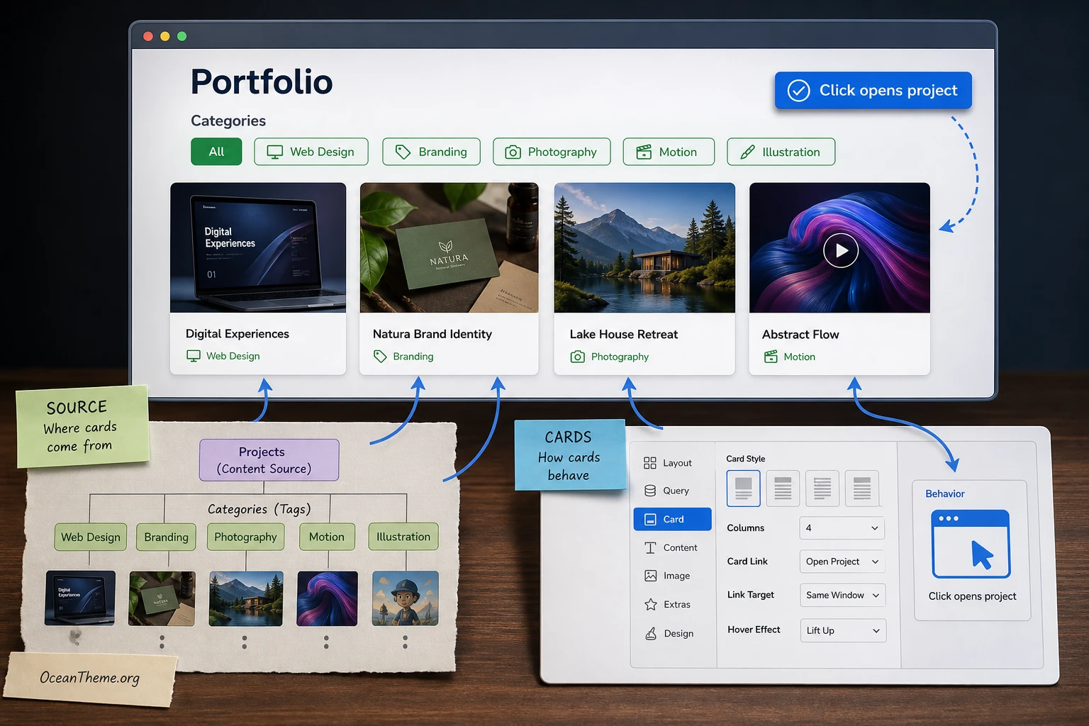Open the Link Target dropdown showing Same Window
The image size is (1089, 726).
(842, 595)
